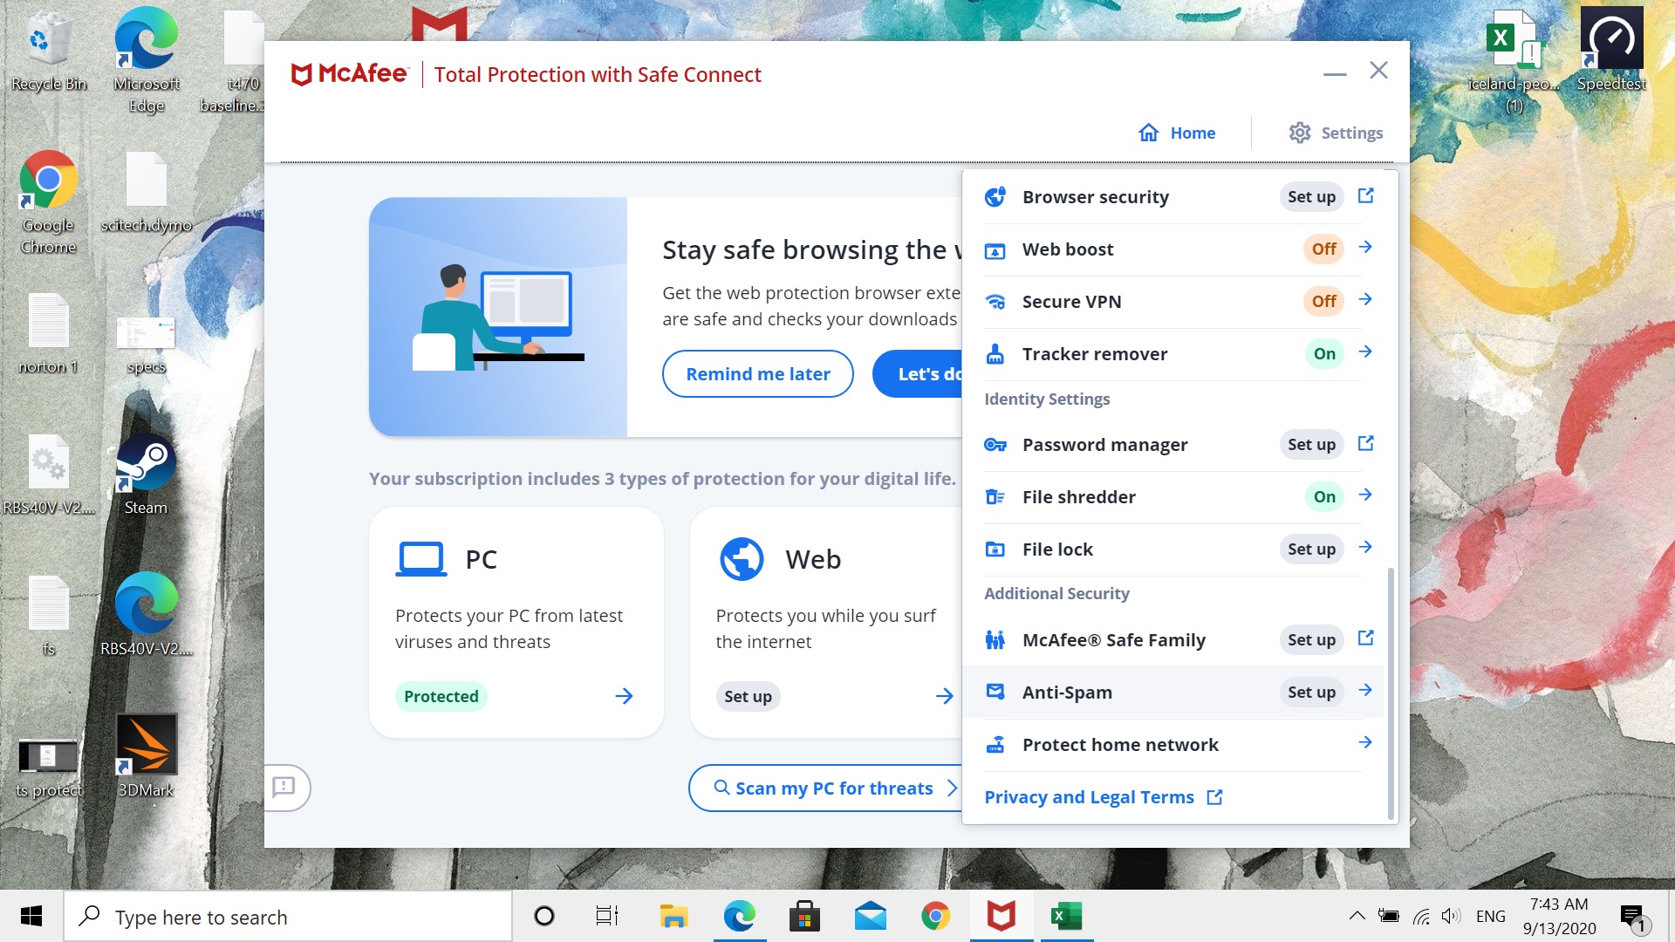Toggle Web boost Off status

click(1323, 249)
